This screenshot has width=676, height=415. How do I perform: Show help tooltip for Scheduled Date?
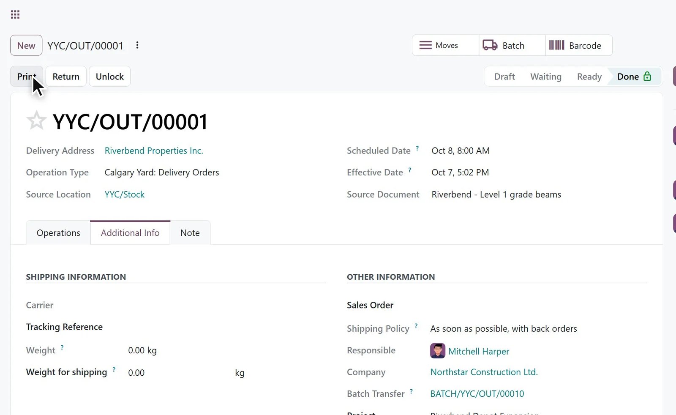pos(417,148)
